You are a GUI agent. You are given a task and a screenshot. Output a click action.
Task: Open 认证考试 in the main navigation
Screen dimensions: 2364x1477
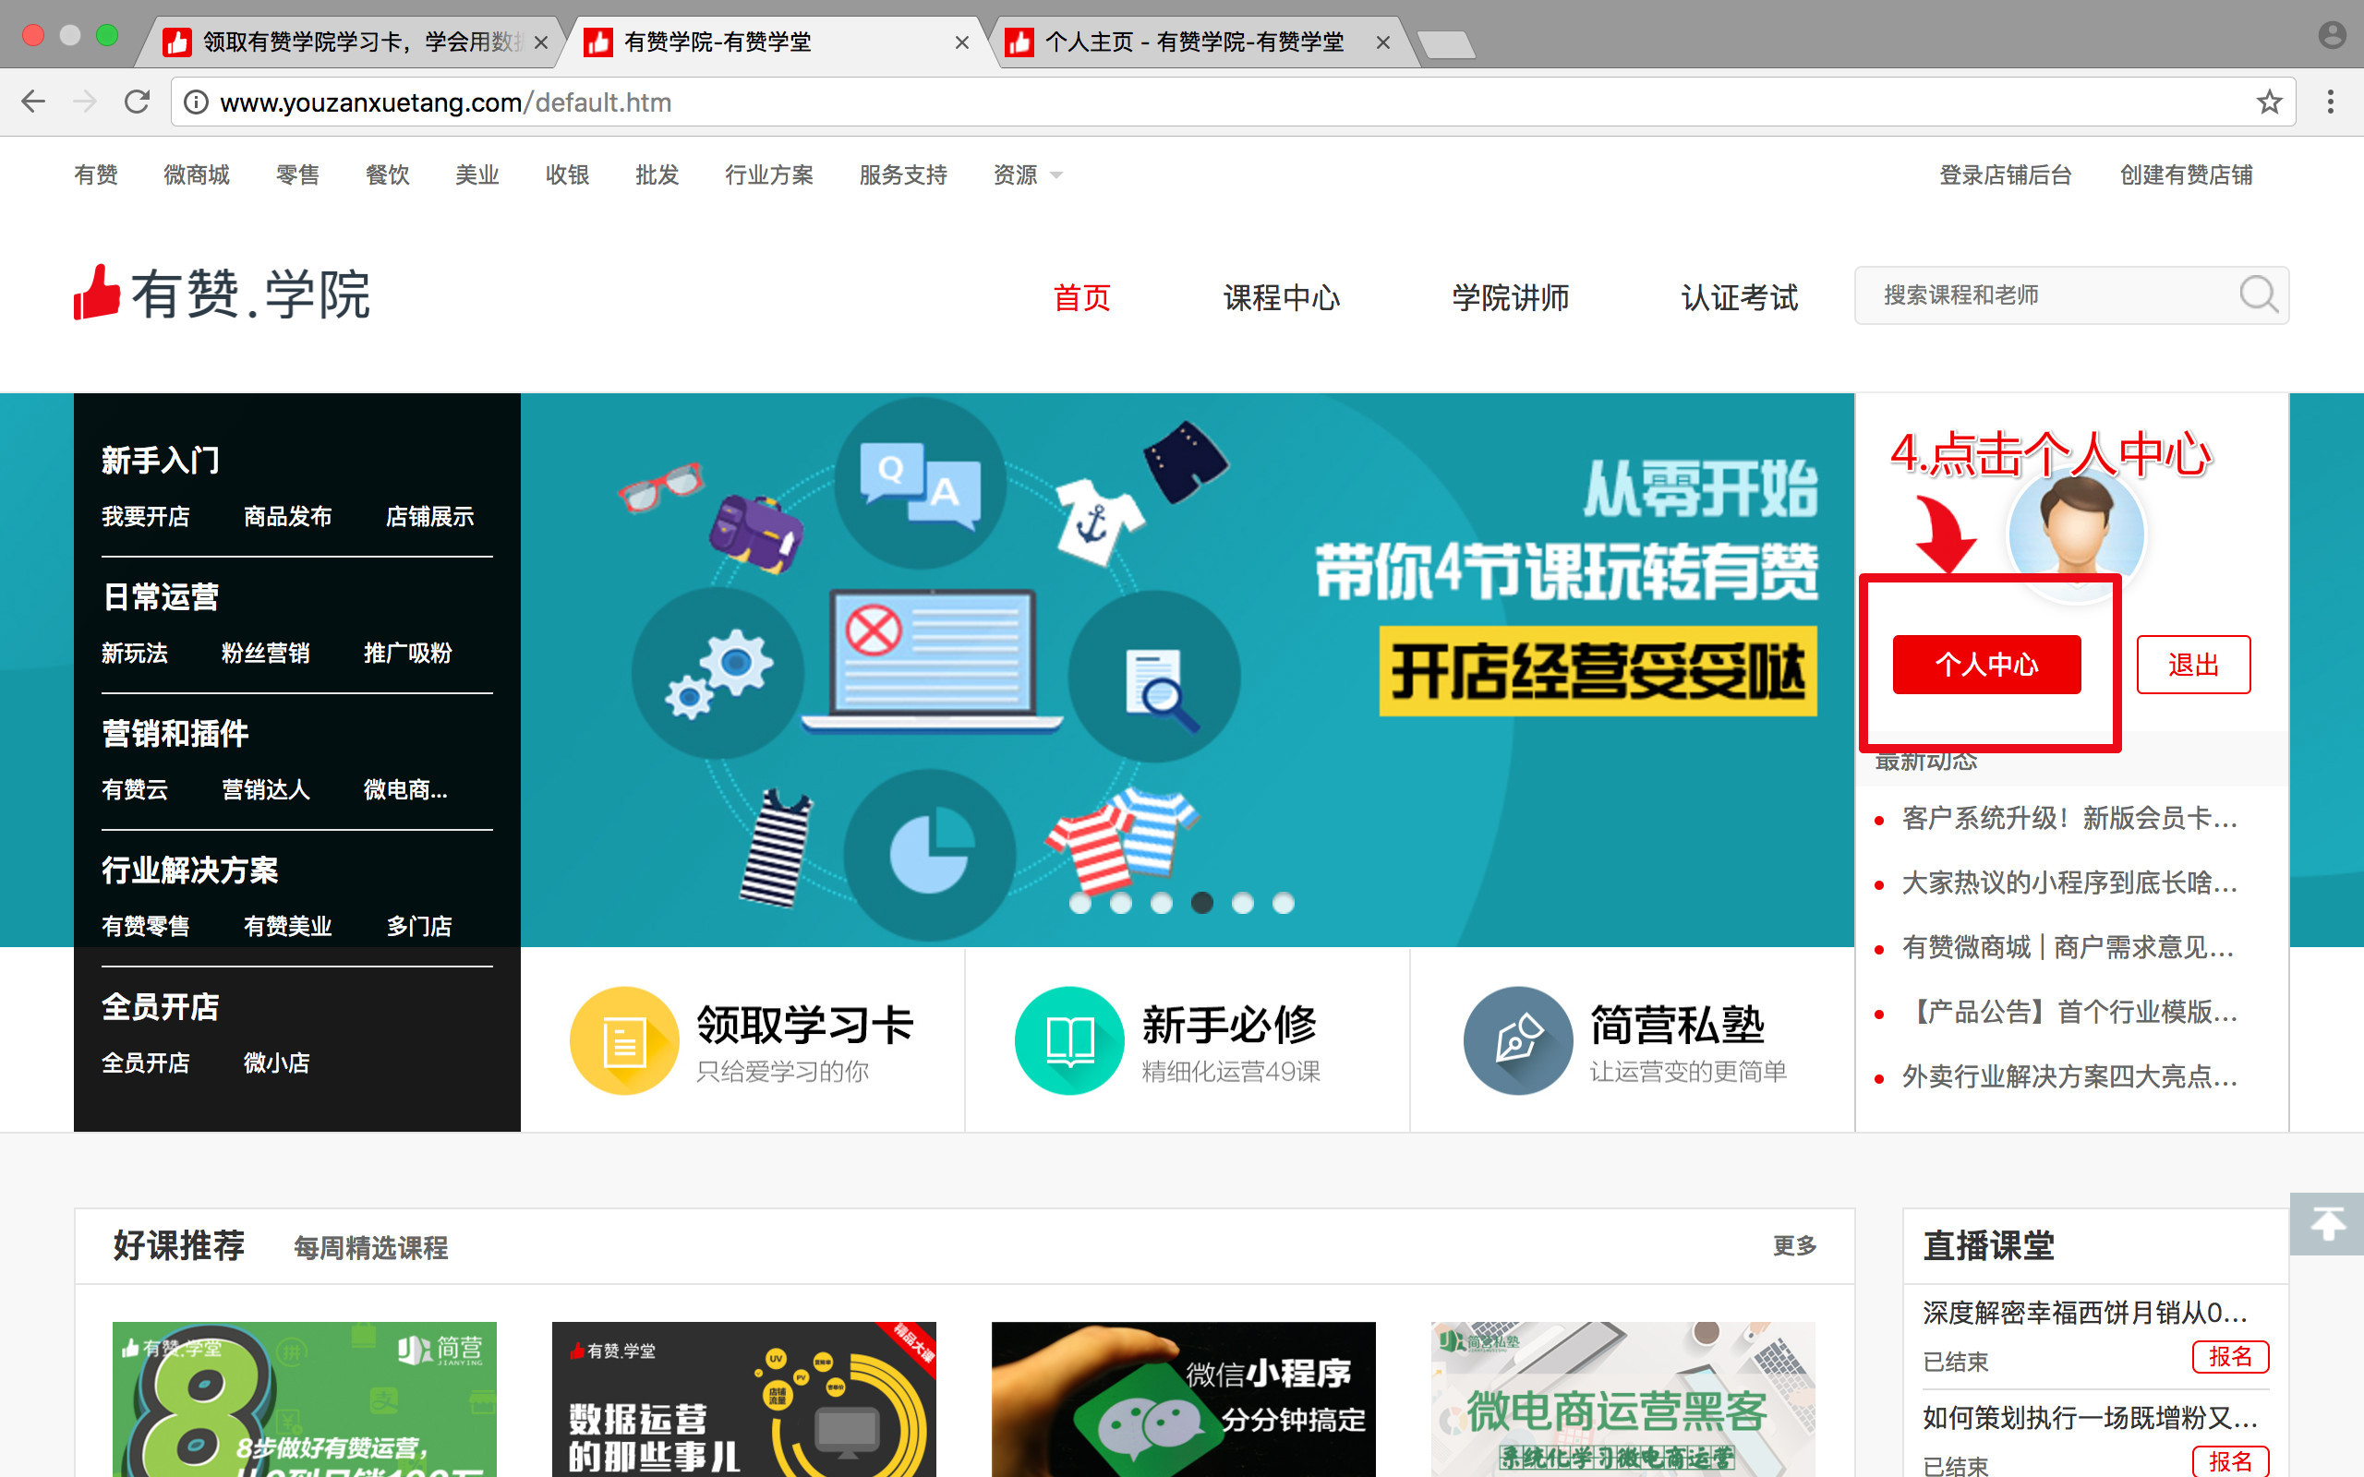[1739, 297]
